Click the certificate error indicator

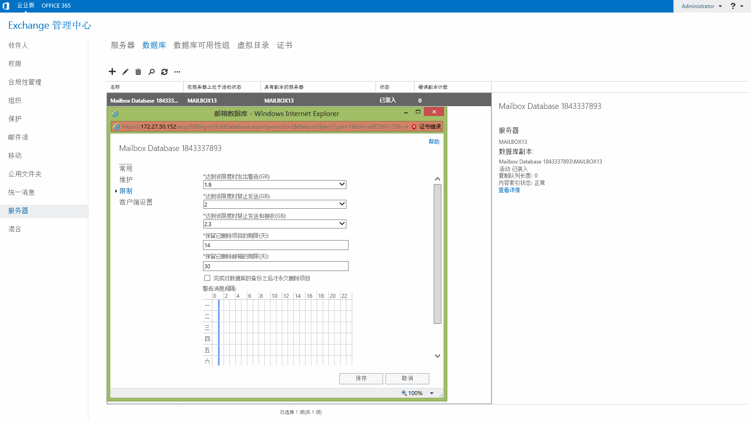coord(427,127)
